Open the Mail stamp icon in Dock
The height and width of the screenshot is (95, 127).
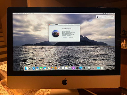tap(37, 68)
